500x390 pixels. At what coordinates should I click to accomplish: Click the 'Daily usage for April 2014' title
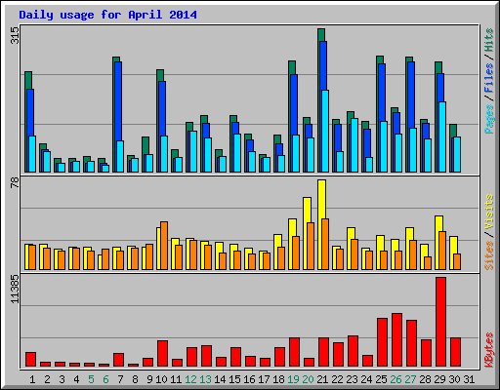[x=107, y=15]
